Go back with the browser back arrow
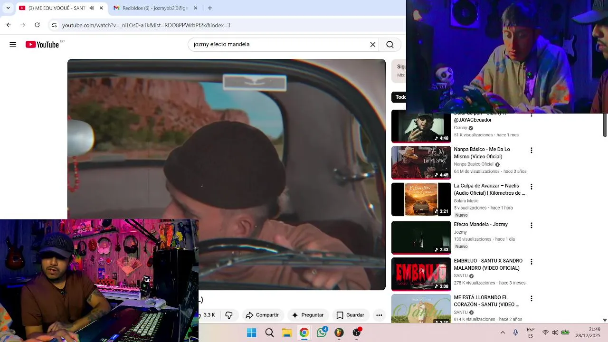Viewport: 608px width, 342px height. coord(9,25)
